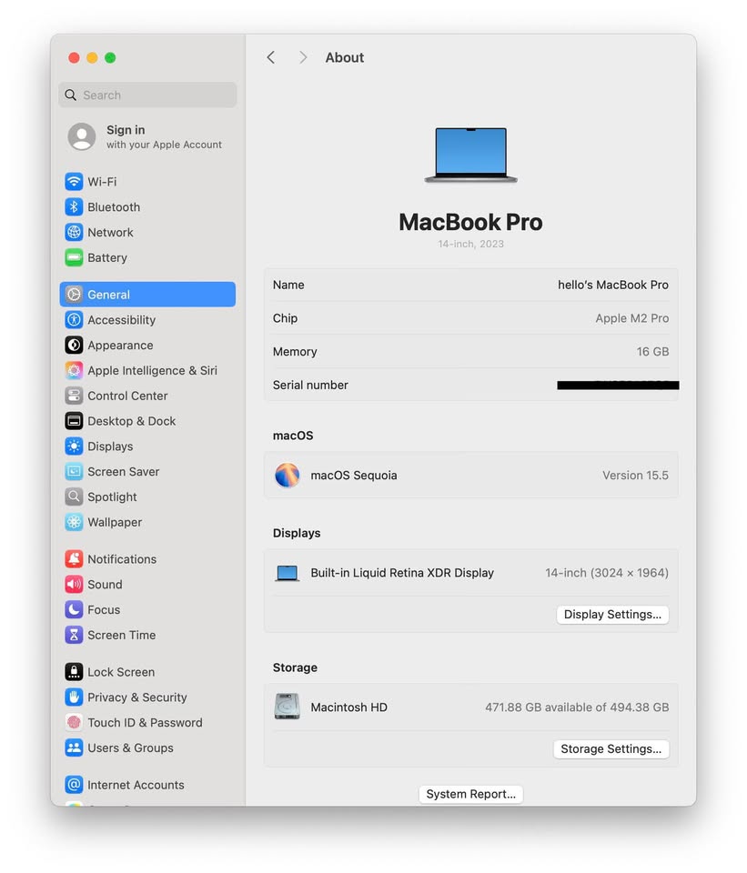
Task: Click the Screen Saver icon
Action: point(74,472)
